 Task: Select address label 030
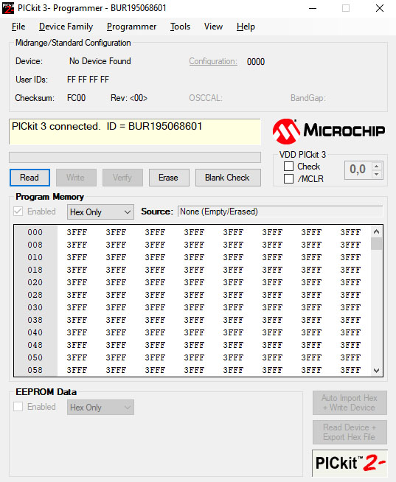point(35,307)
